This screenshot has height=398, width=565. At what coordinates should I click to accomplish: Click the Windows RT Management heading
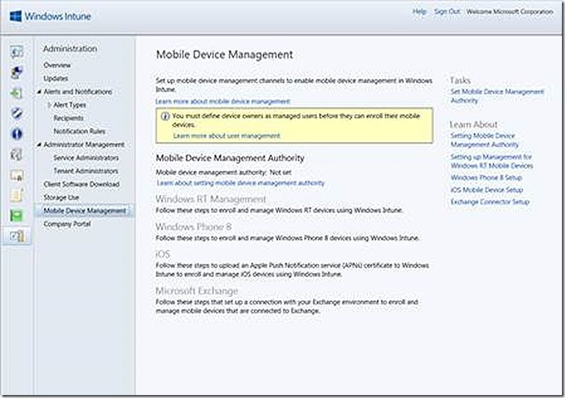pyautogui.click(x=211, y=199)
